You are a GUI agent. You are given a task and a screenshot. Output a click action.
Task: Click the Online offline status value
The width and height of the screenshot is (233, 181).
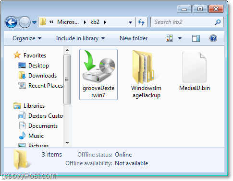[123, 155]
